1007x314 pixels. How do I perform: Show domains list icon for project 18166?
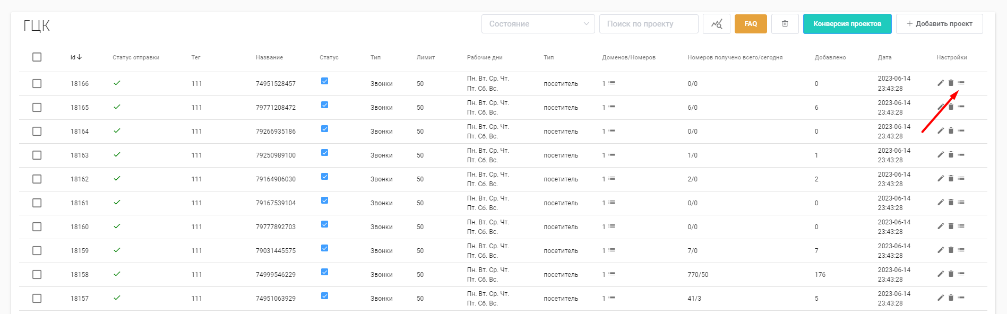coord(612,83)
